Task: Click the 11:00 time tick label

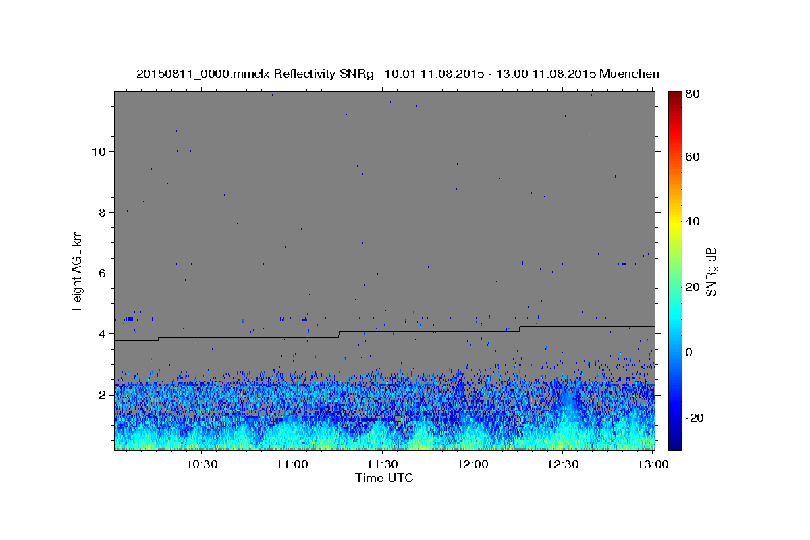Action: 292,464
